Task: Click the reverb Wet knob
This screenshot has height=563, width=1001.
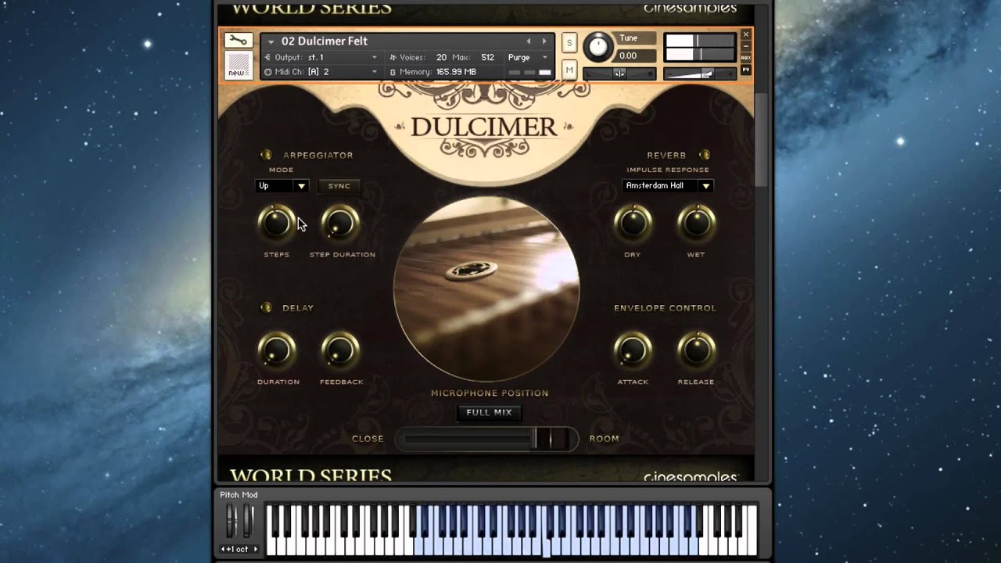Action: coord(696,223)
